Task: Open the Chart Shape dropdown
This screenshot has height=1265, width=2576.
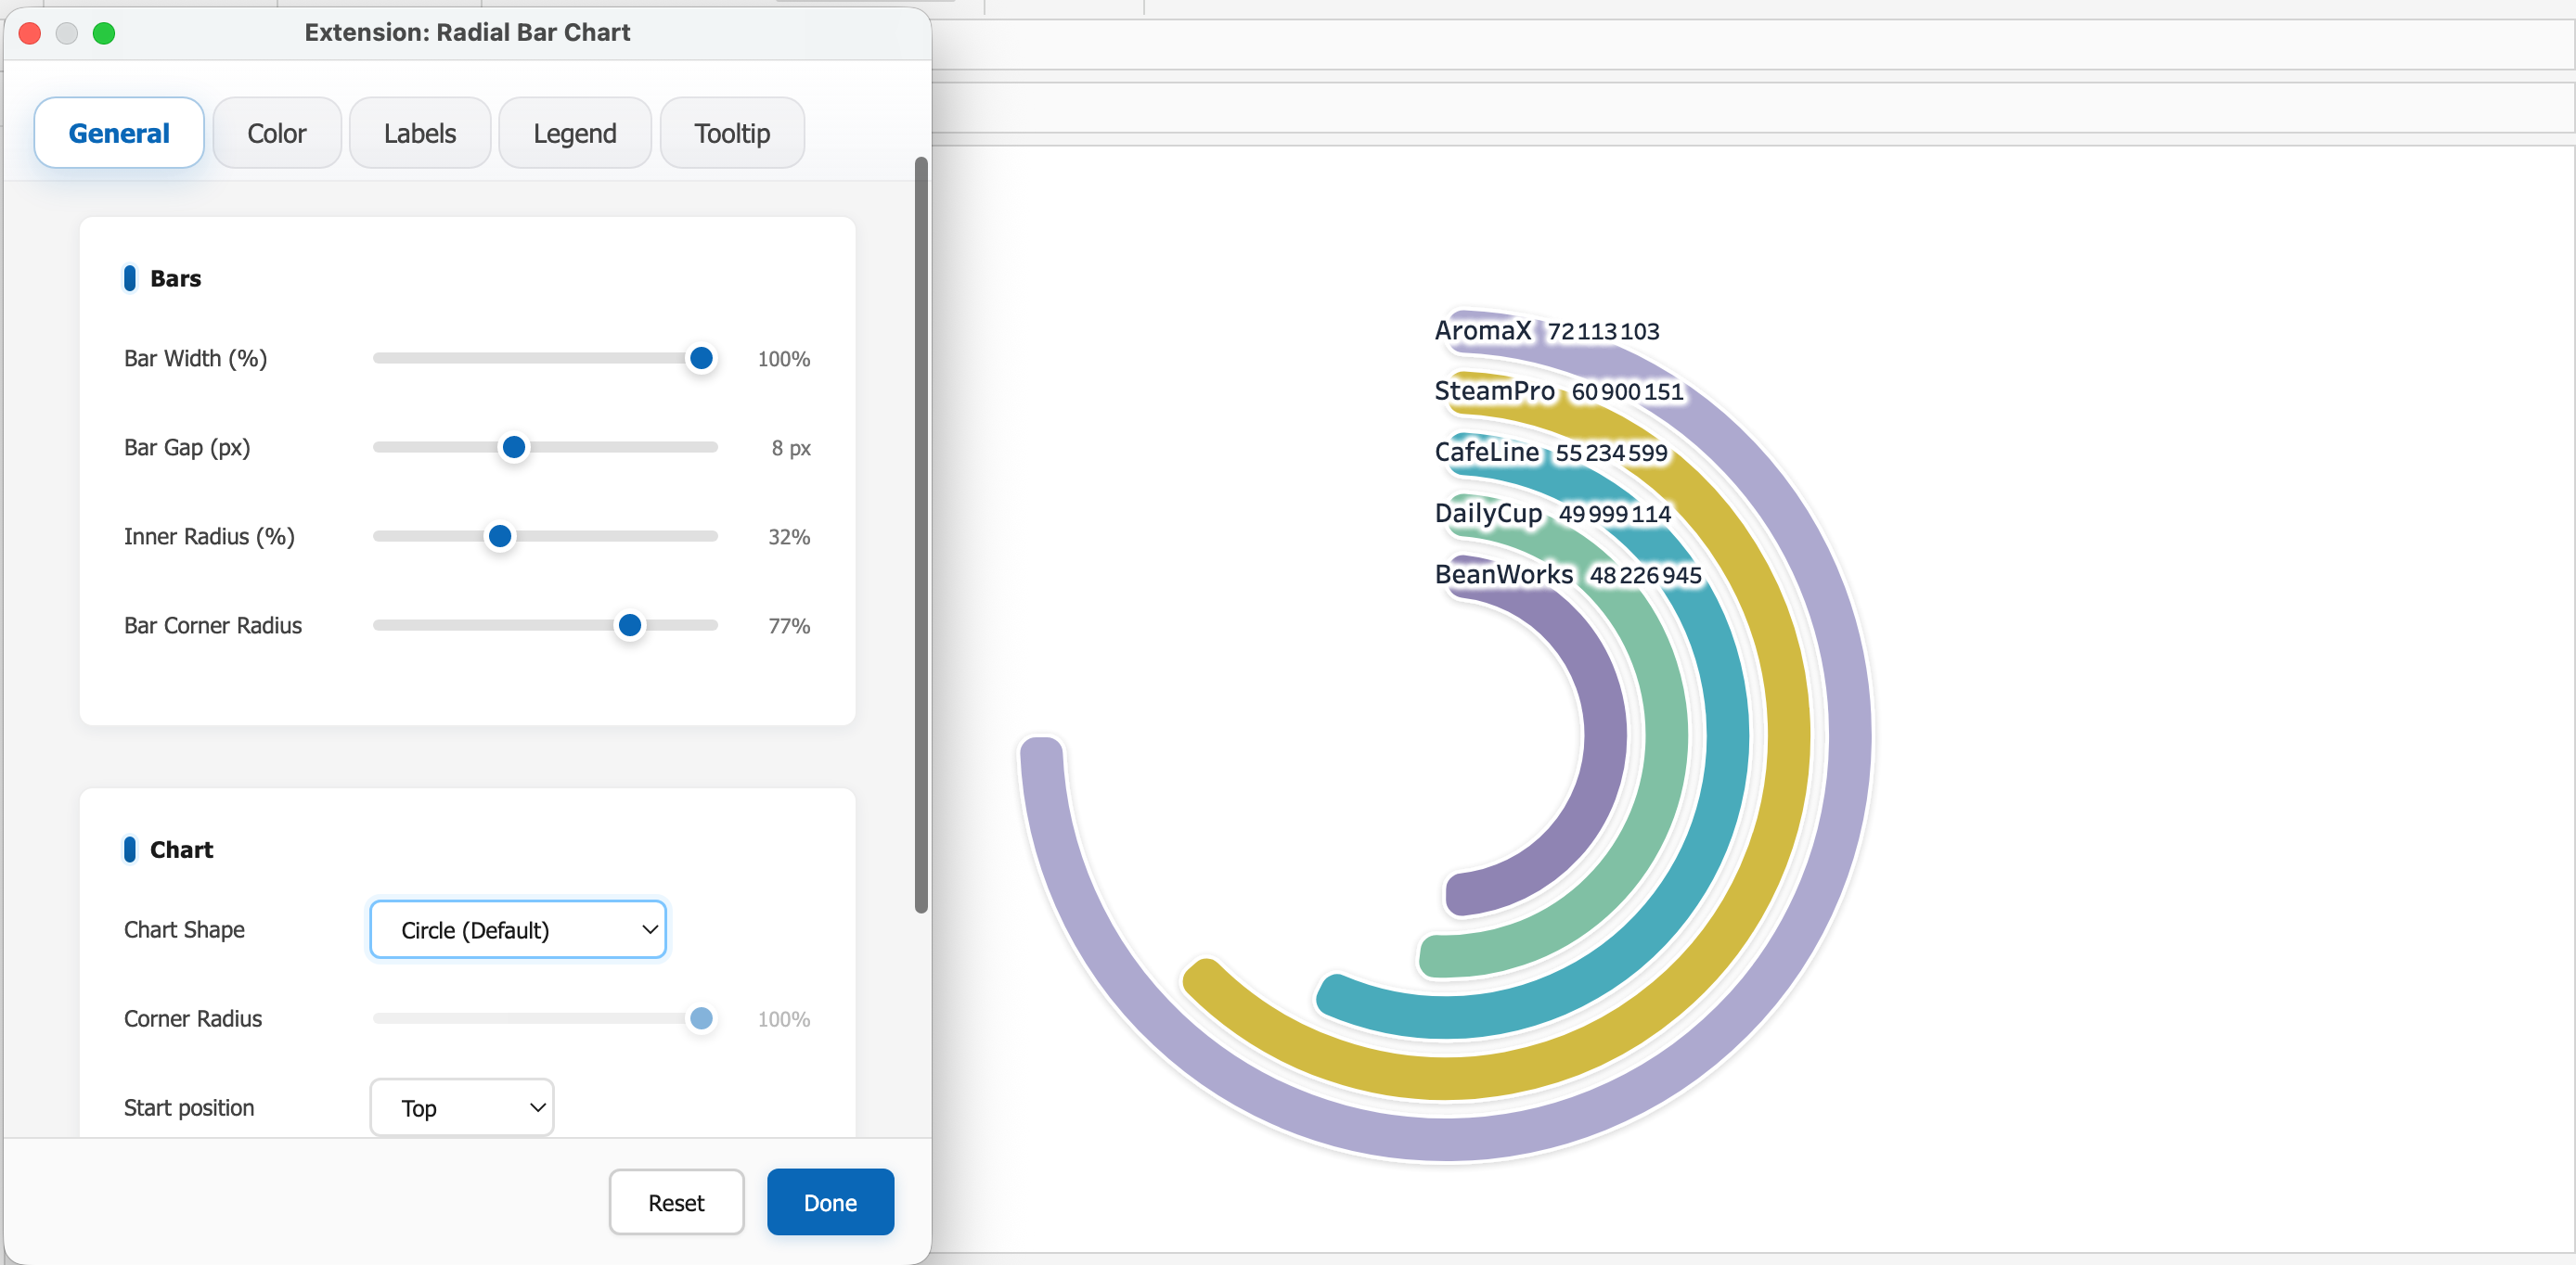Action: [x=517, y=929]
